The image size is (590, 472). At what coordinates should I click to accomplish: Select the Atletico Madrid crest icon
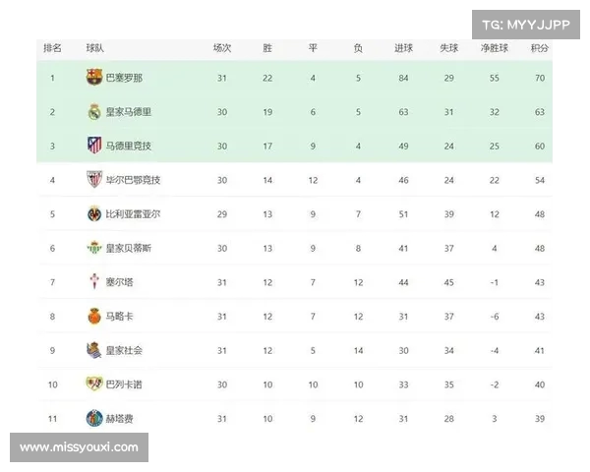(94, 146)
